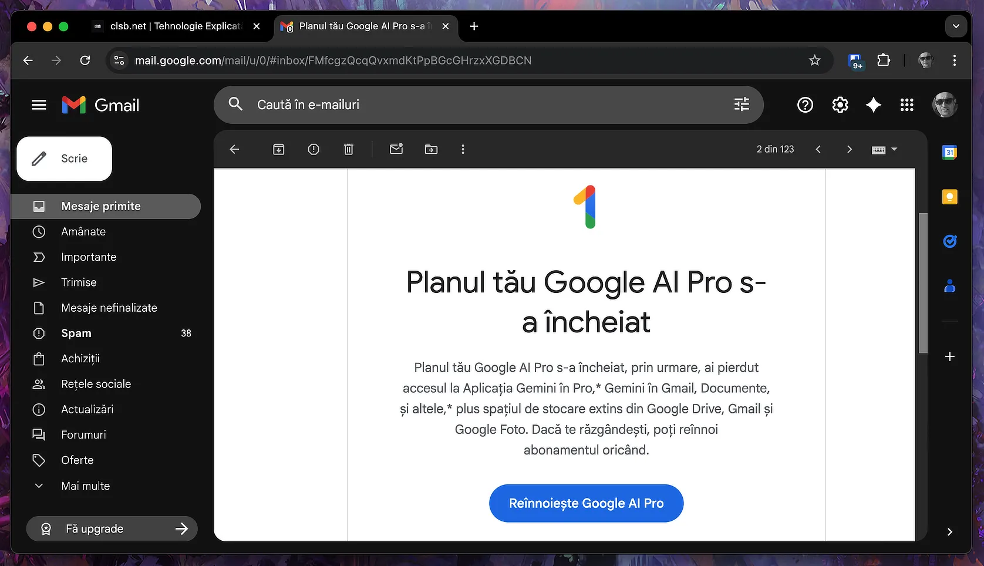Archive the open email
Image resolution: width=984 pixels, height=566 pixels.
(x=279, y=150)
